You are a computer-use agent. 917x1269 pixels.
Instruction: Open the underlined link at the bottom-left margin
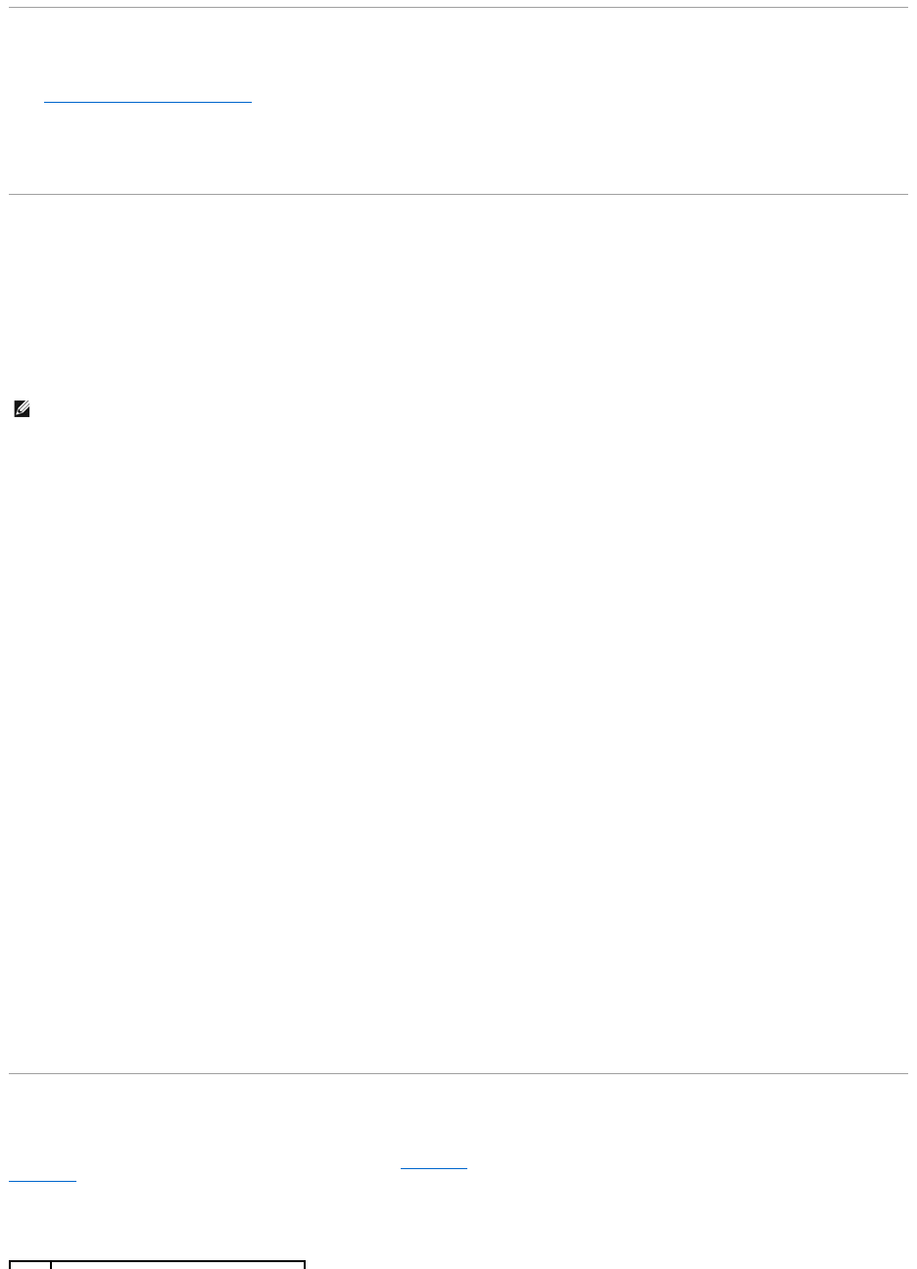coord(42,1178)
